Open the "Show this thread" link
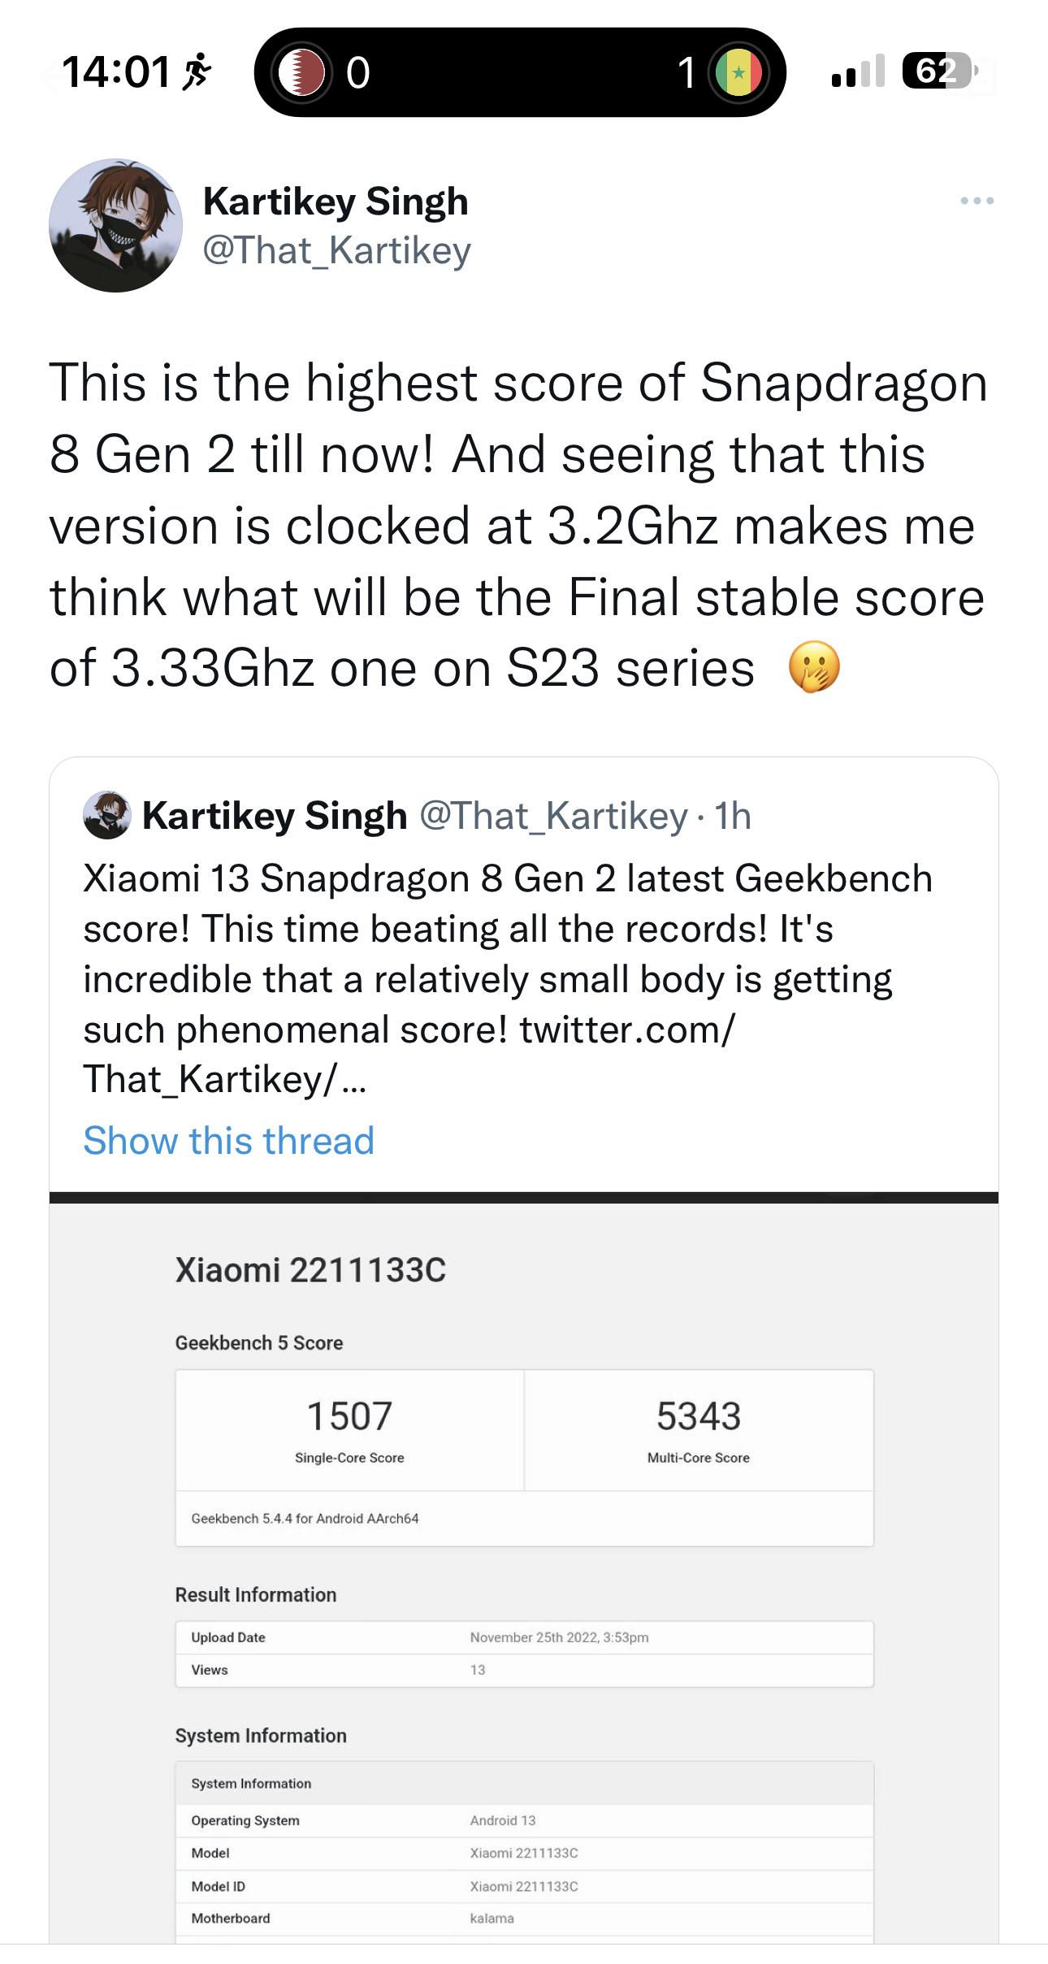 point(228,1140)
